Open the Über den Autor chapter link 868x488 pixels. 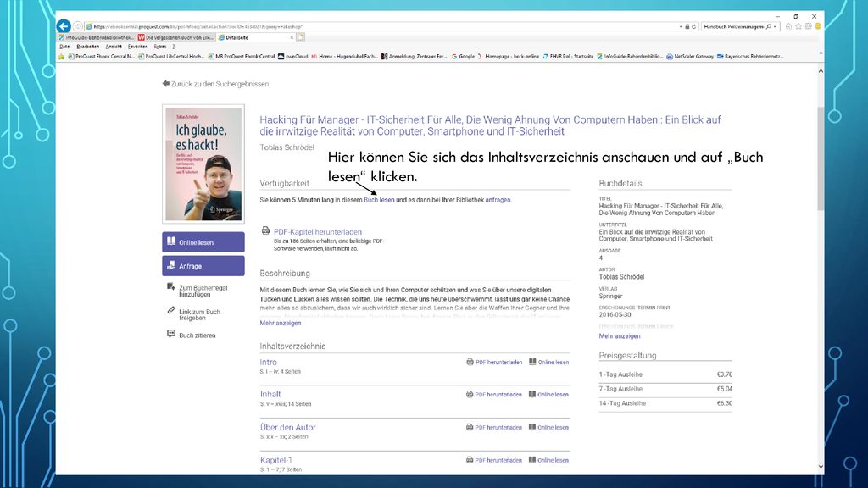click(288, 428)
